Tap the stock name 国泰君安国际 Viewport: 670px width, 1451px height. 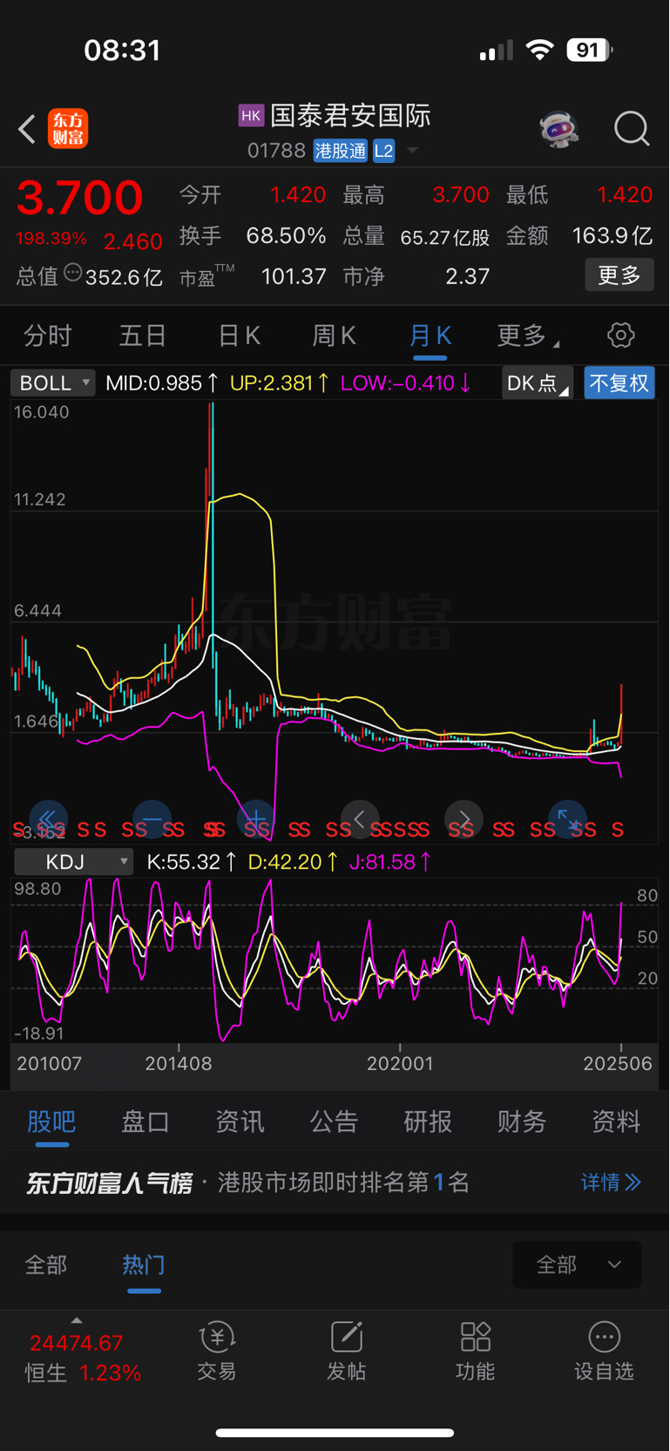point(350,115)
